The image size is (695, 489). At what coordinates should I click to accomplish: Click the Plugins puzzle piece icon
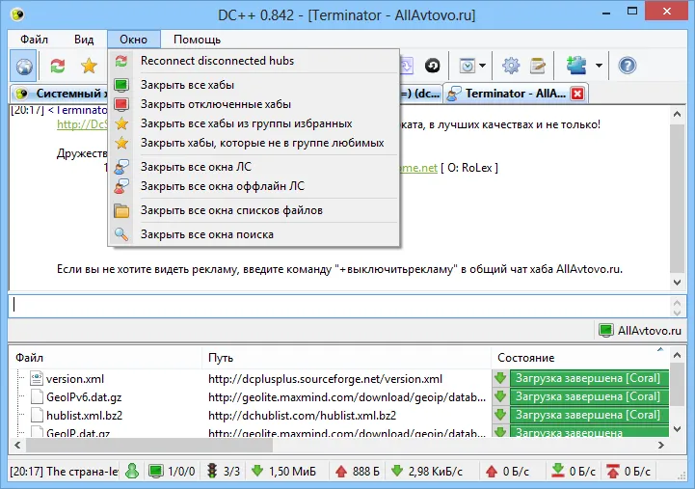[576, 66]
